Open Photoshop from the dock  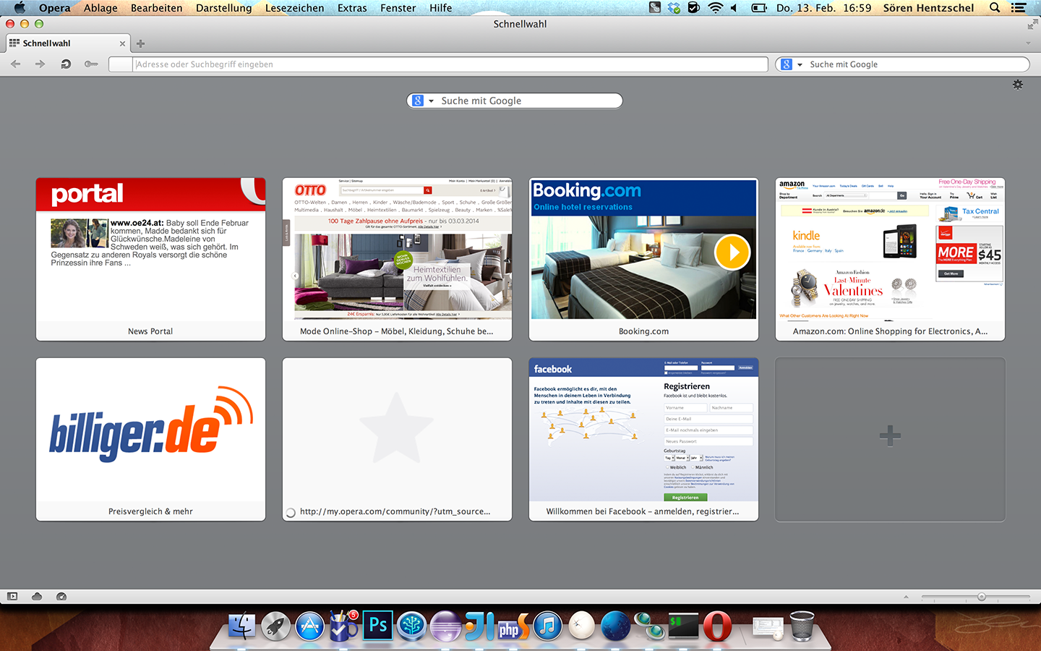pyautogui.click(x=378, y=625)
